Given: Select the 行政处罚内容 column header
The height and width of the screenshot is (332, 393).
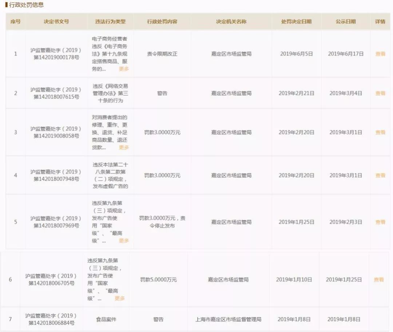Looking at the screenshot, I should (161, 22).
